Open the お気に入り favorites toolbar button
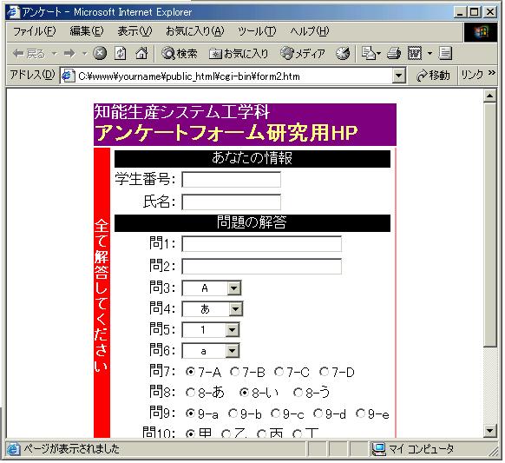 coord(239,53)
